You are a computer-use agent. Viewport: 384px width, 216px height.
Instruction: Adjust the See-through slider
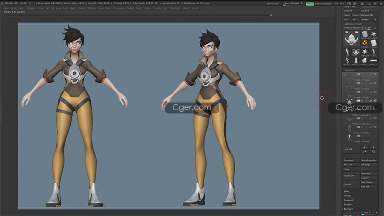(294, 3)
